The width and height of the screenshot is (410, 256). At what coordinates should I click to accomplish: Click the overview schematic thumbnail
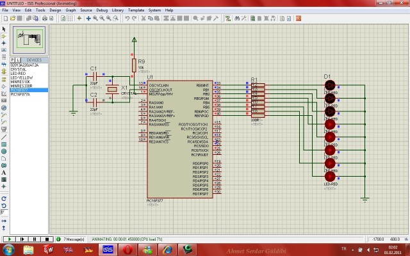click(29, 40)
